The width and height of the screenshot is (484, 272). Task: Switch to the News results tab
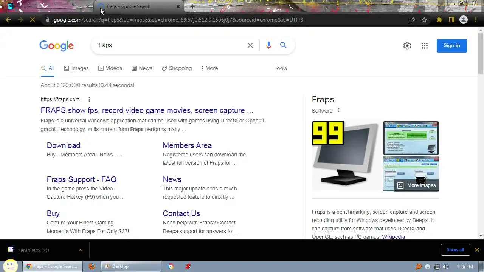click(x=142, y=68)
